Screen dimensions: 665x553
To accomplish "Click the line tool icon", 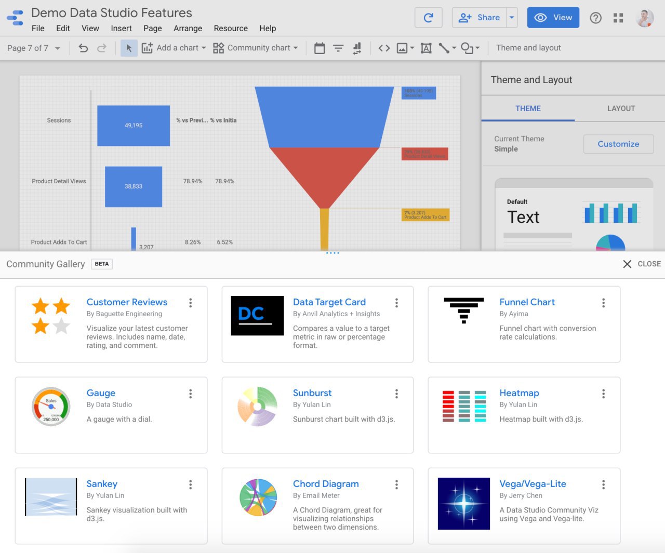I will [444, 48].
